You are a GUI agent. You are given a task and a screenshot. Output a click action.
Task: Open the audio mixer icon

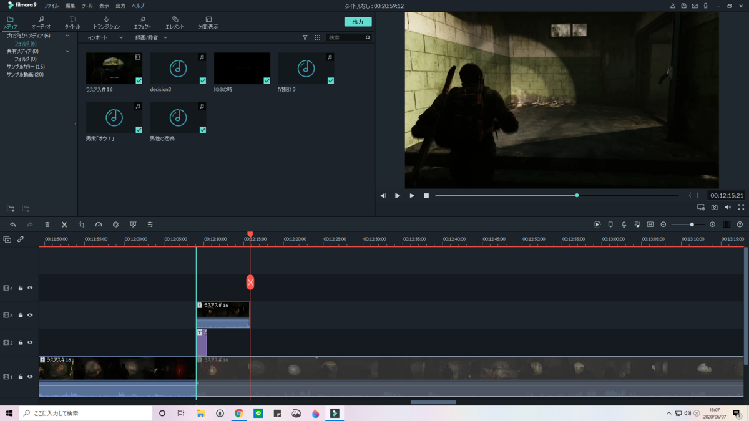click(637, 225)
